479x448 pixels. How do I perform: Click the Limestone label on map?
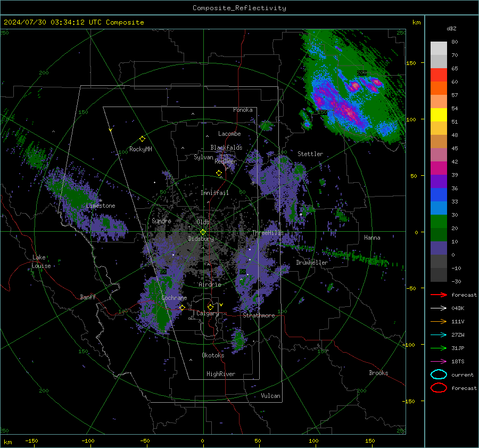(101, 206)
